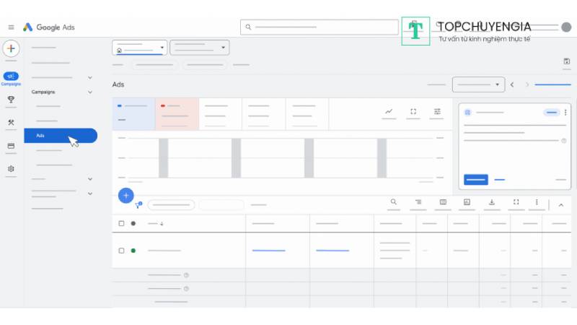This screenshot has width=577, height=325.
Task: Open the Billing card icon in sidebar
Action: 11,145
